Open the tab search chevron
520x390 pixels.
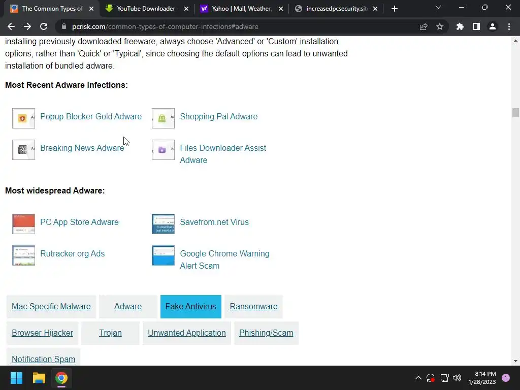click(x=438, y=7)
